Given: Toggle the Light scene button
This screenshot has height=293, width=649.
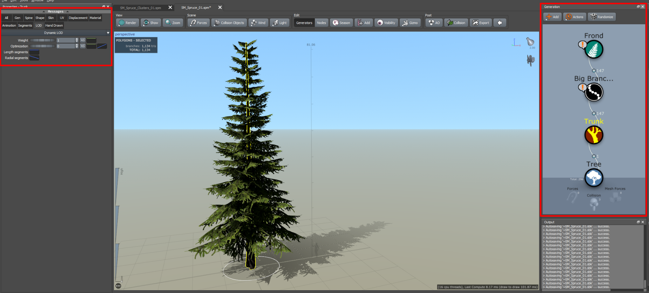Looking at the screenshot, I should tap(279, 23).
